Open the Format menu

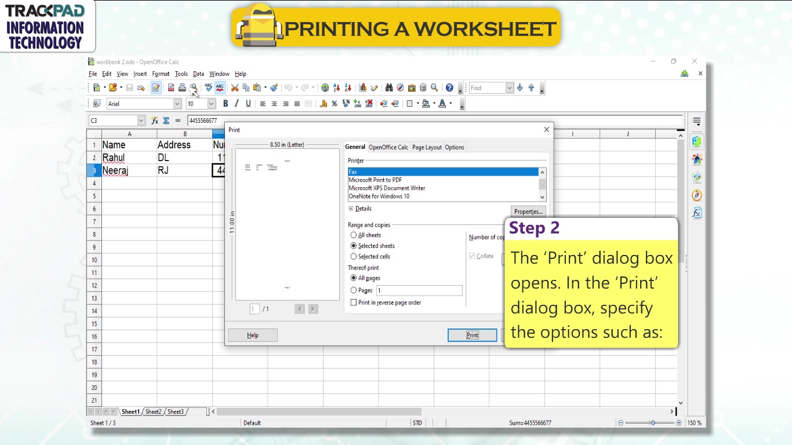click(161, 74)
